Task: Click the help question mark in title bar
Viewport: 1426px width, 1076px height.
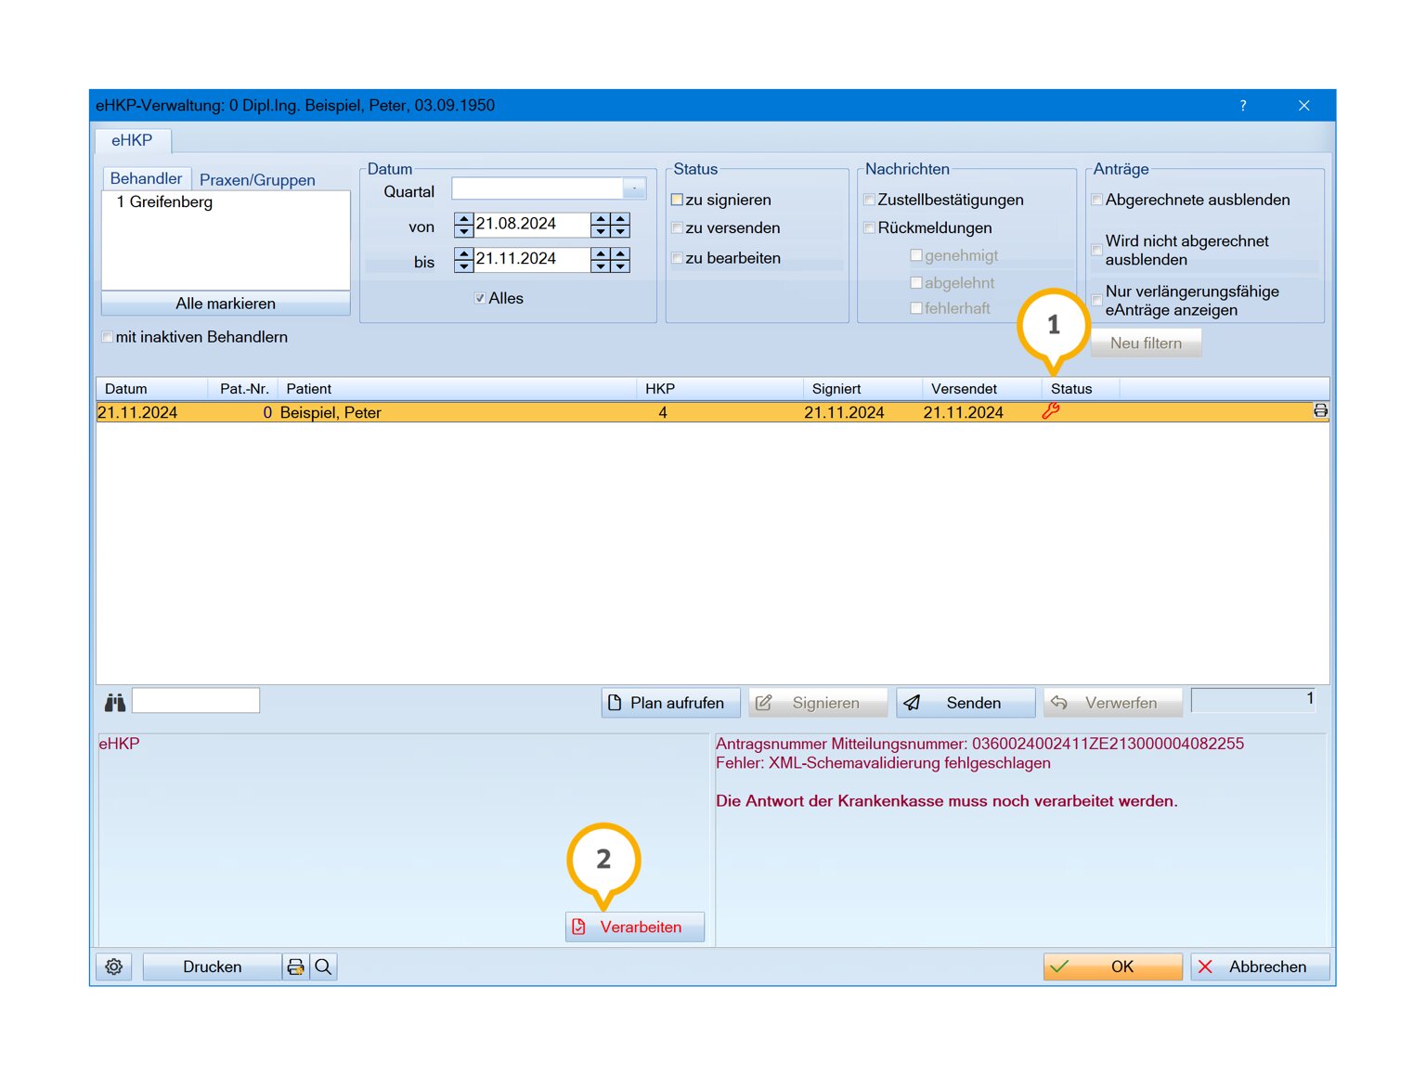Action: point(1243,106)
